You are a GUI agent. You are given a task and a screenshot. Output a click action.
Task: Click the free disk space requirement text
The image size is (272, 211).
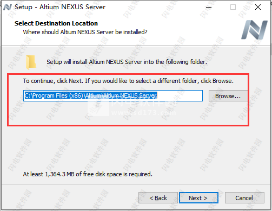pos(88,174)
